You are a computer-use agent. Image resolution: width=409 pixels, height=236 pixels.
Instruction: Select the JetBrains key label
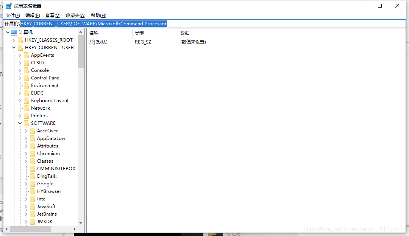click(47, 214)
